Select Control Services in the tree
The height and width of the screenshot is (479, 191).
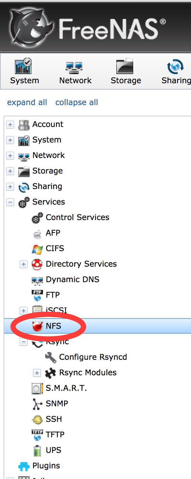click(78, 217)
